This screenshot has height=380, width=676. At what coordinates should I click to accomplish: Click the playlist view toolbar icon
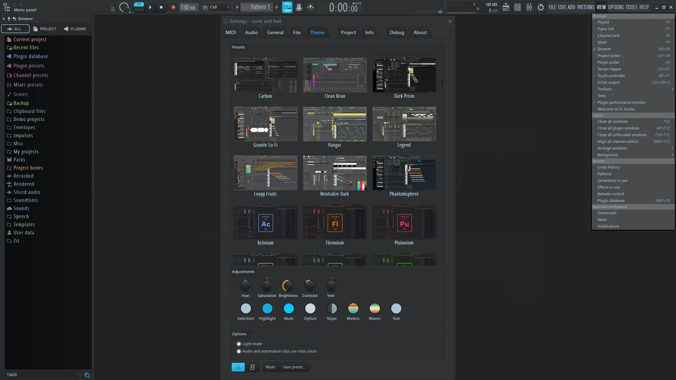(x=506, y=7)
